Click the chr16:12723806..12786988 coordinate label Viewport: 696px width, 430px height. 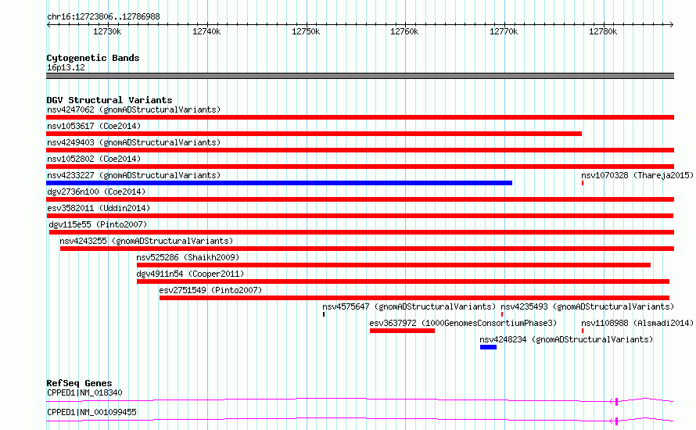tap(103, 17)
